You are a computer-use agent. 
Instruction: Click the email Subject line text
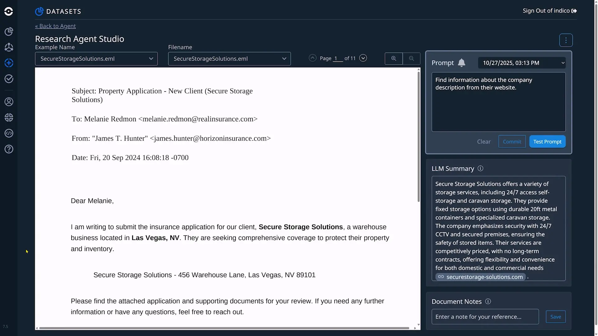162,95
